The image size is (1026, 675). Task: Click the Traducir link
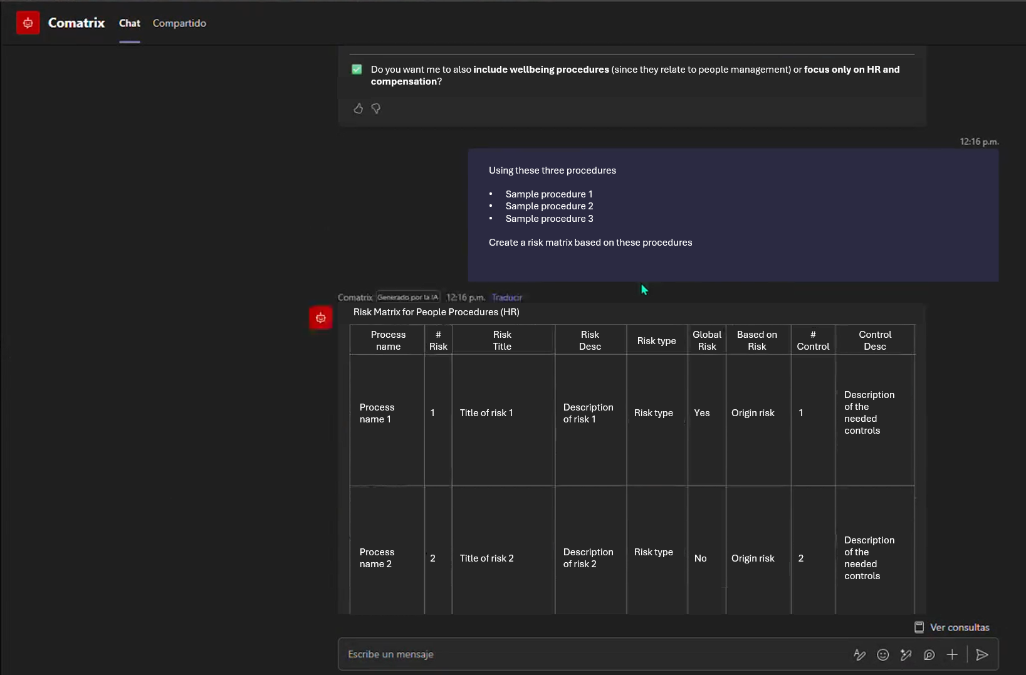tap(507, 298)
